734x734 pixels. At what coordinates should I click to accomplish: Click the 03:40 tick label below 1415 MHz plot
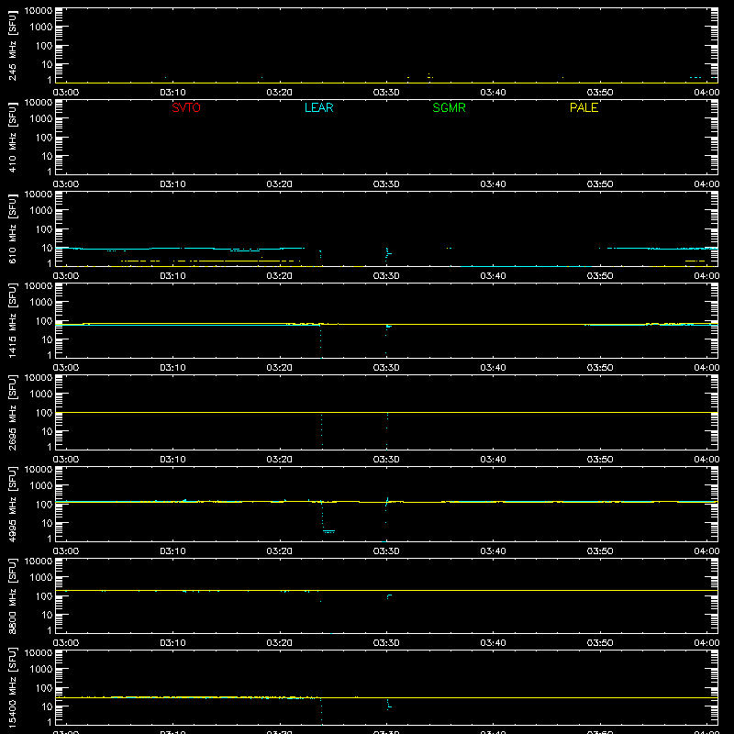click(x=493, y=368)
